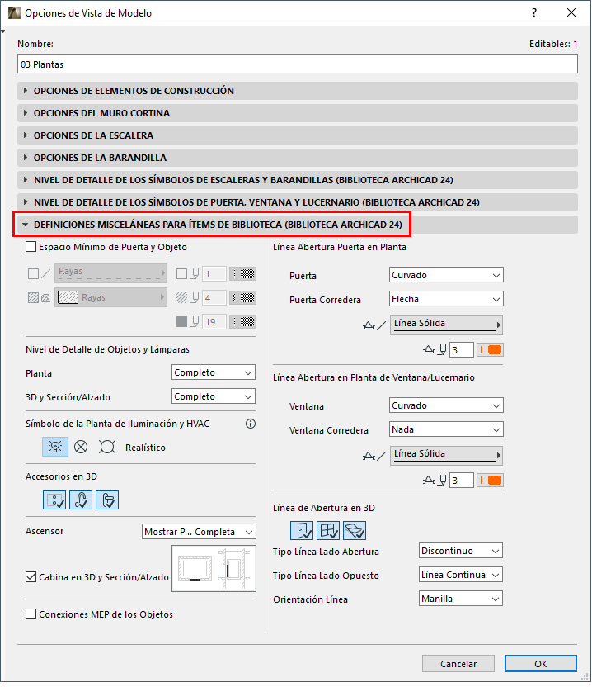Click the pen icon beside window pen value 3

[435, 481]
